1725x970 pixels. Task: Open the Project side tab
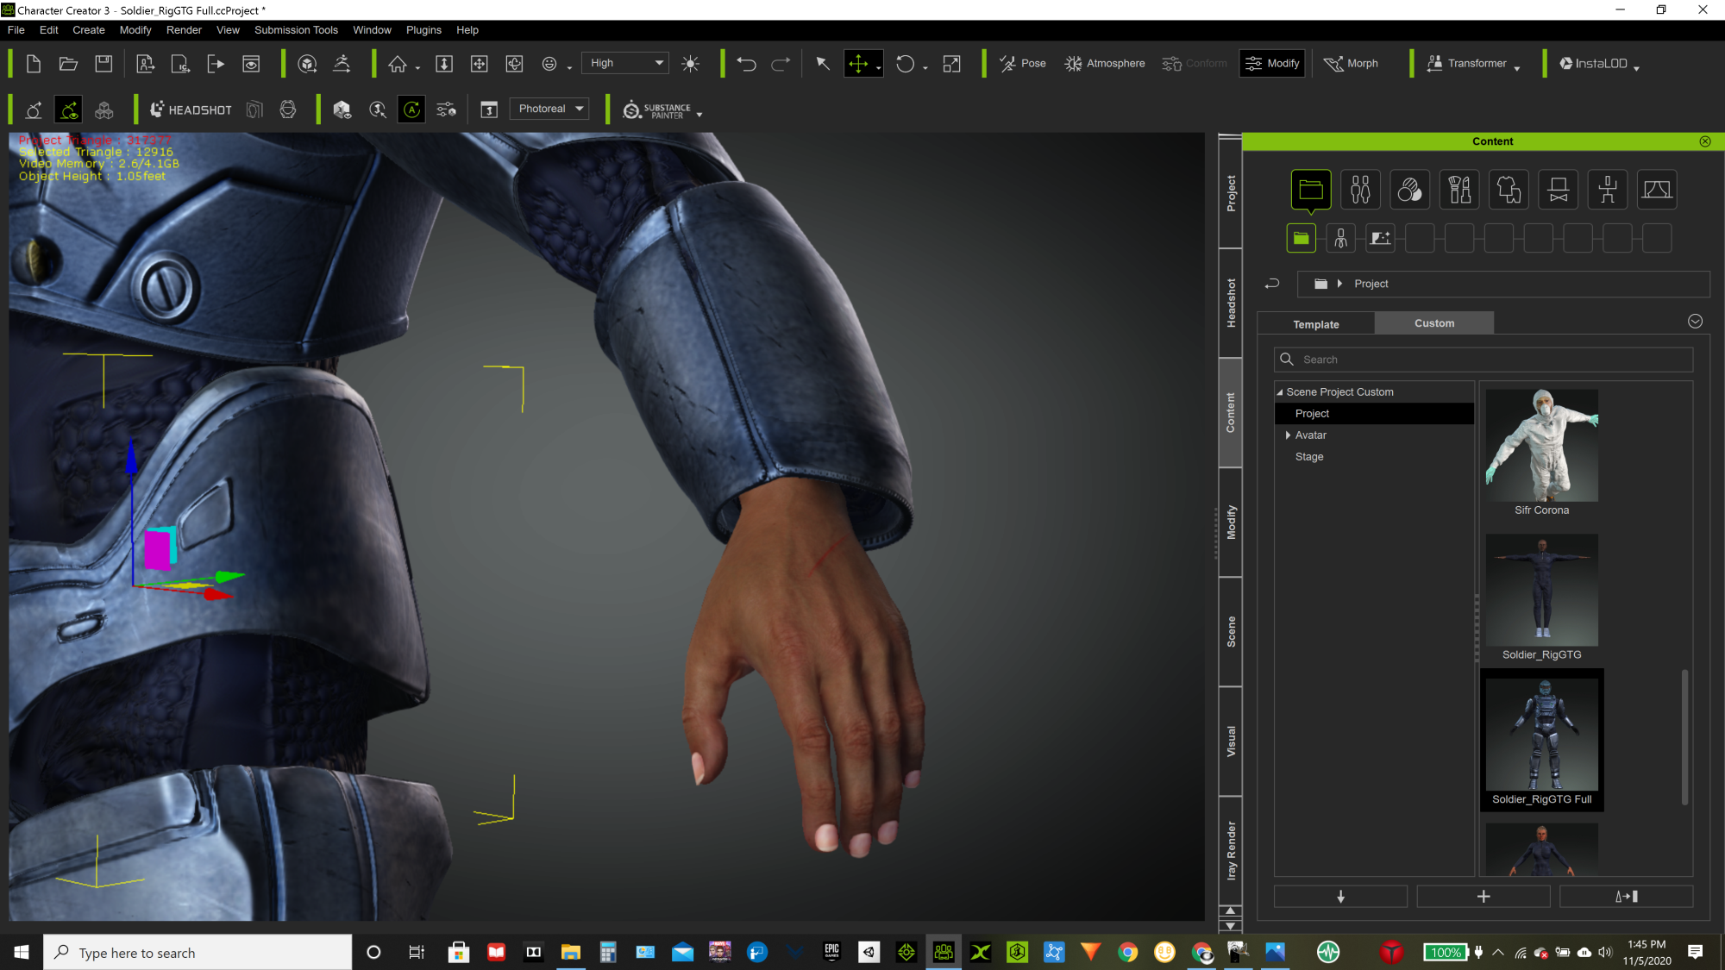click(1231, 193)
